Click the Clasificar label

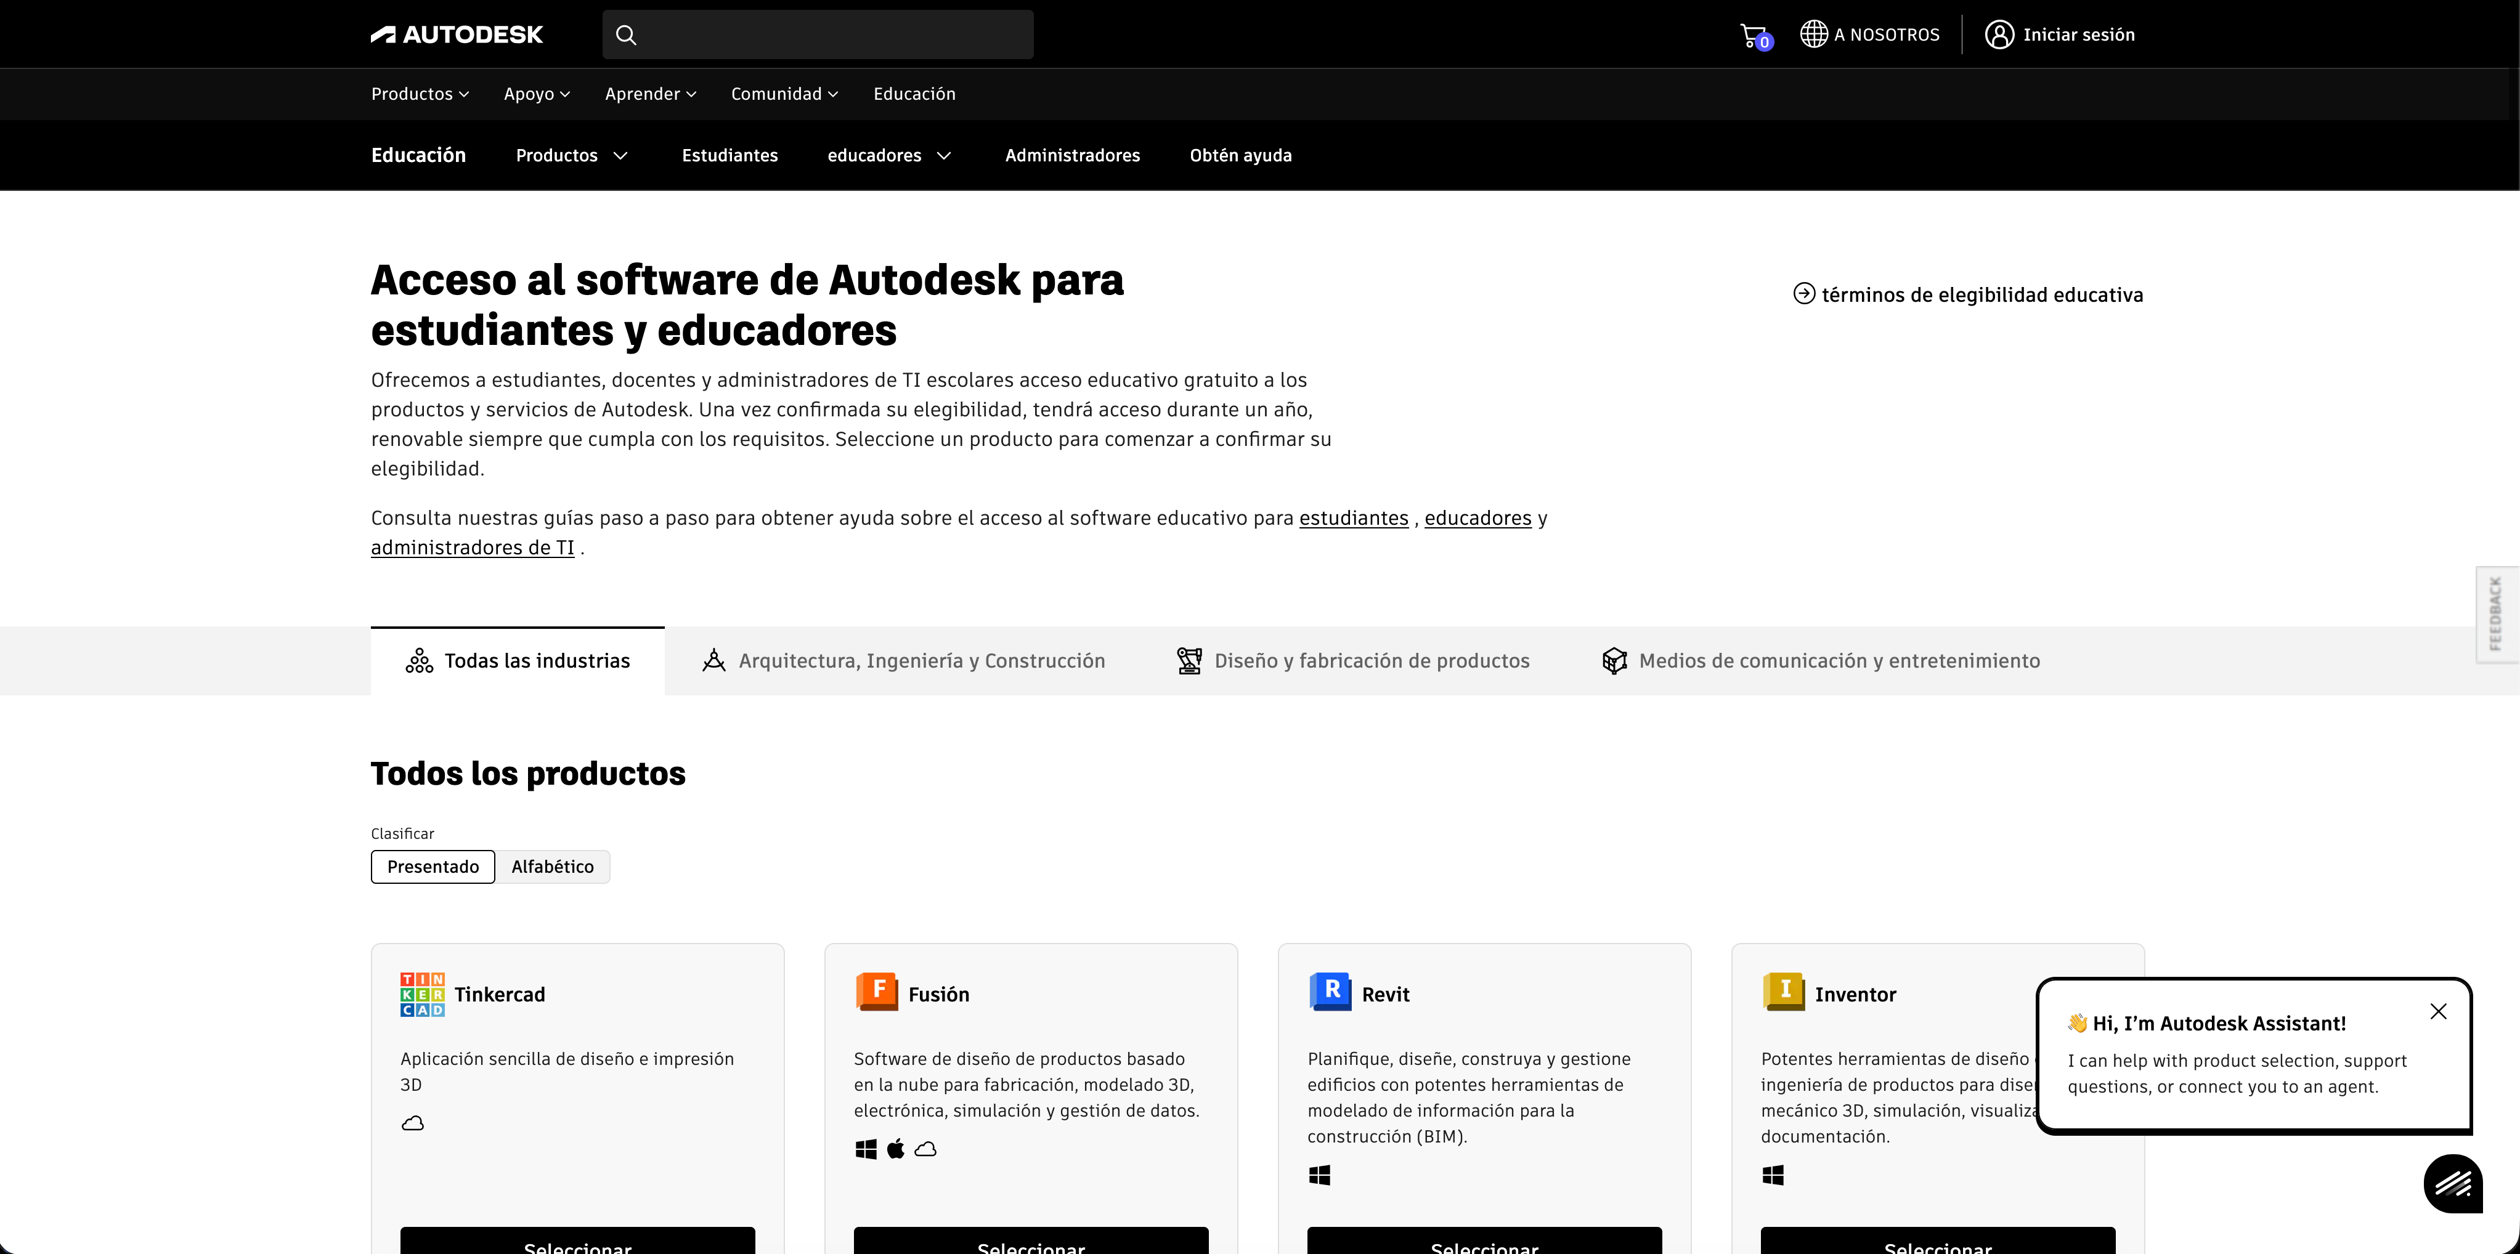(402, 833)
